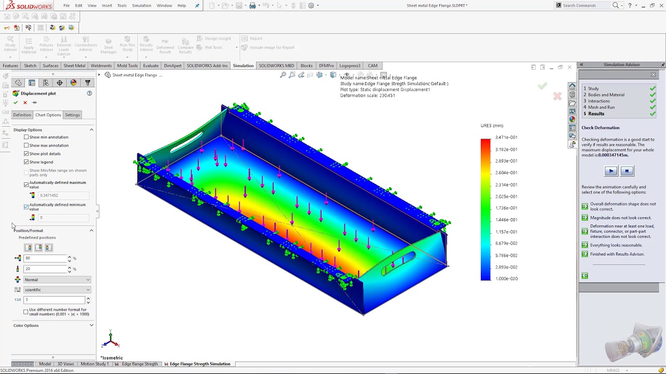Accept the Displacement plot with green checkmark
The height and width of the screenshot is (374, 666).
coord(16,102)
